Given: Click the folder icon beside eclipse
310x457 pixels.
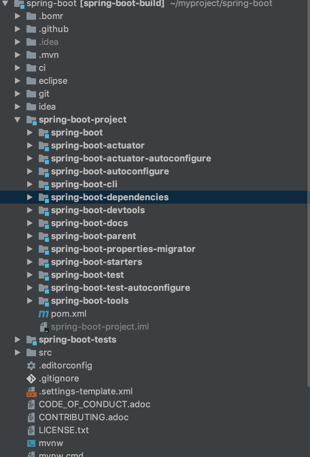Looking at the screenshot, I should (31, 81).
